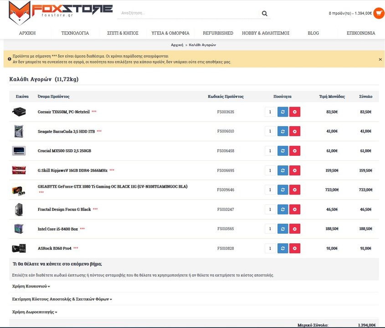Open Corsair TX650M product link

64,112
